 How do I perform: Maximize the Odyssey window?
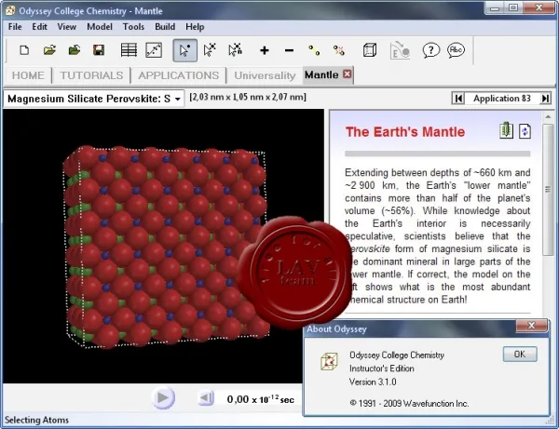click(513, 7)
